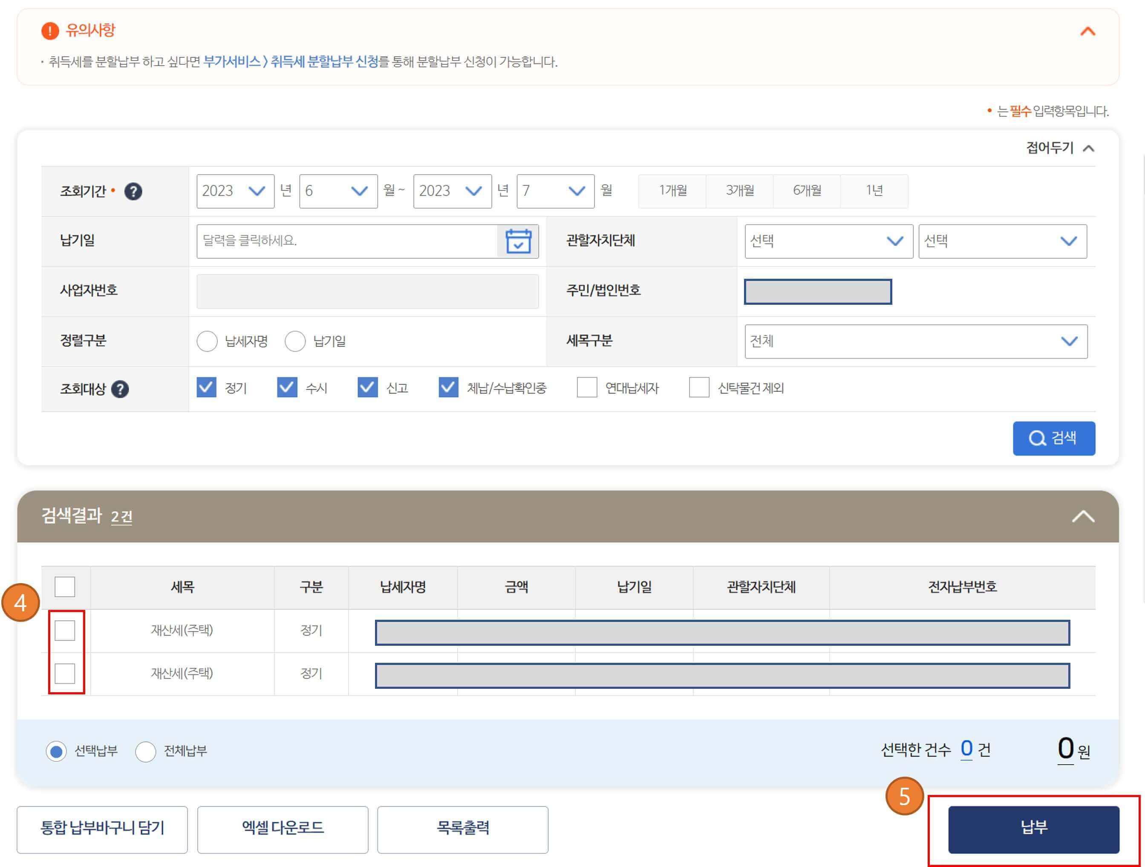
Task: Check the 신탁물건 제외 checkbox
Action: pyautogui.click(x=699, y=387)
